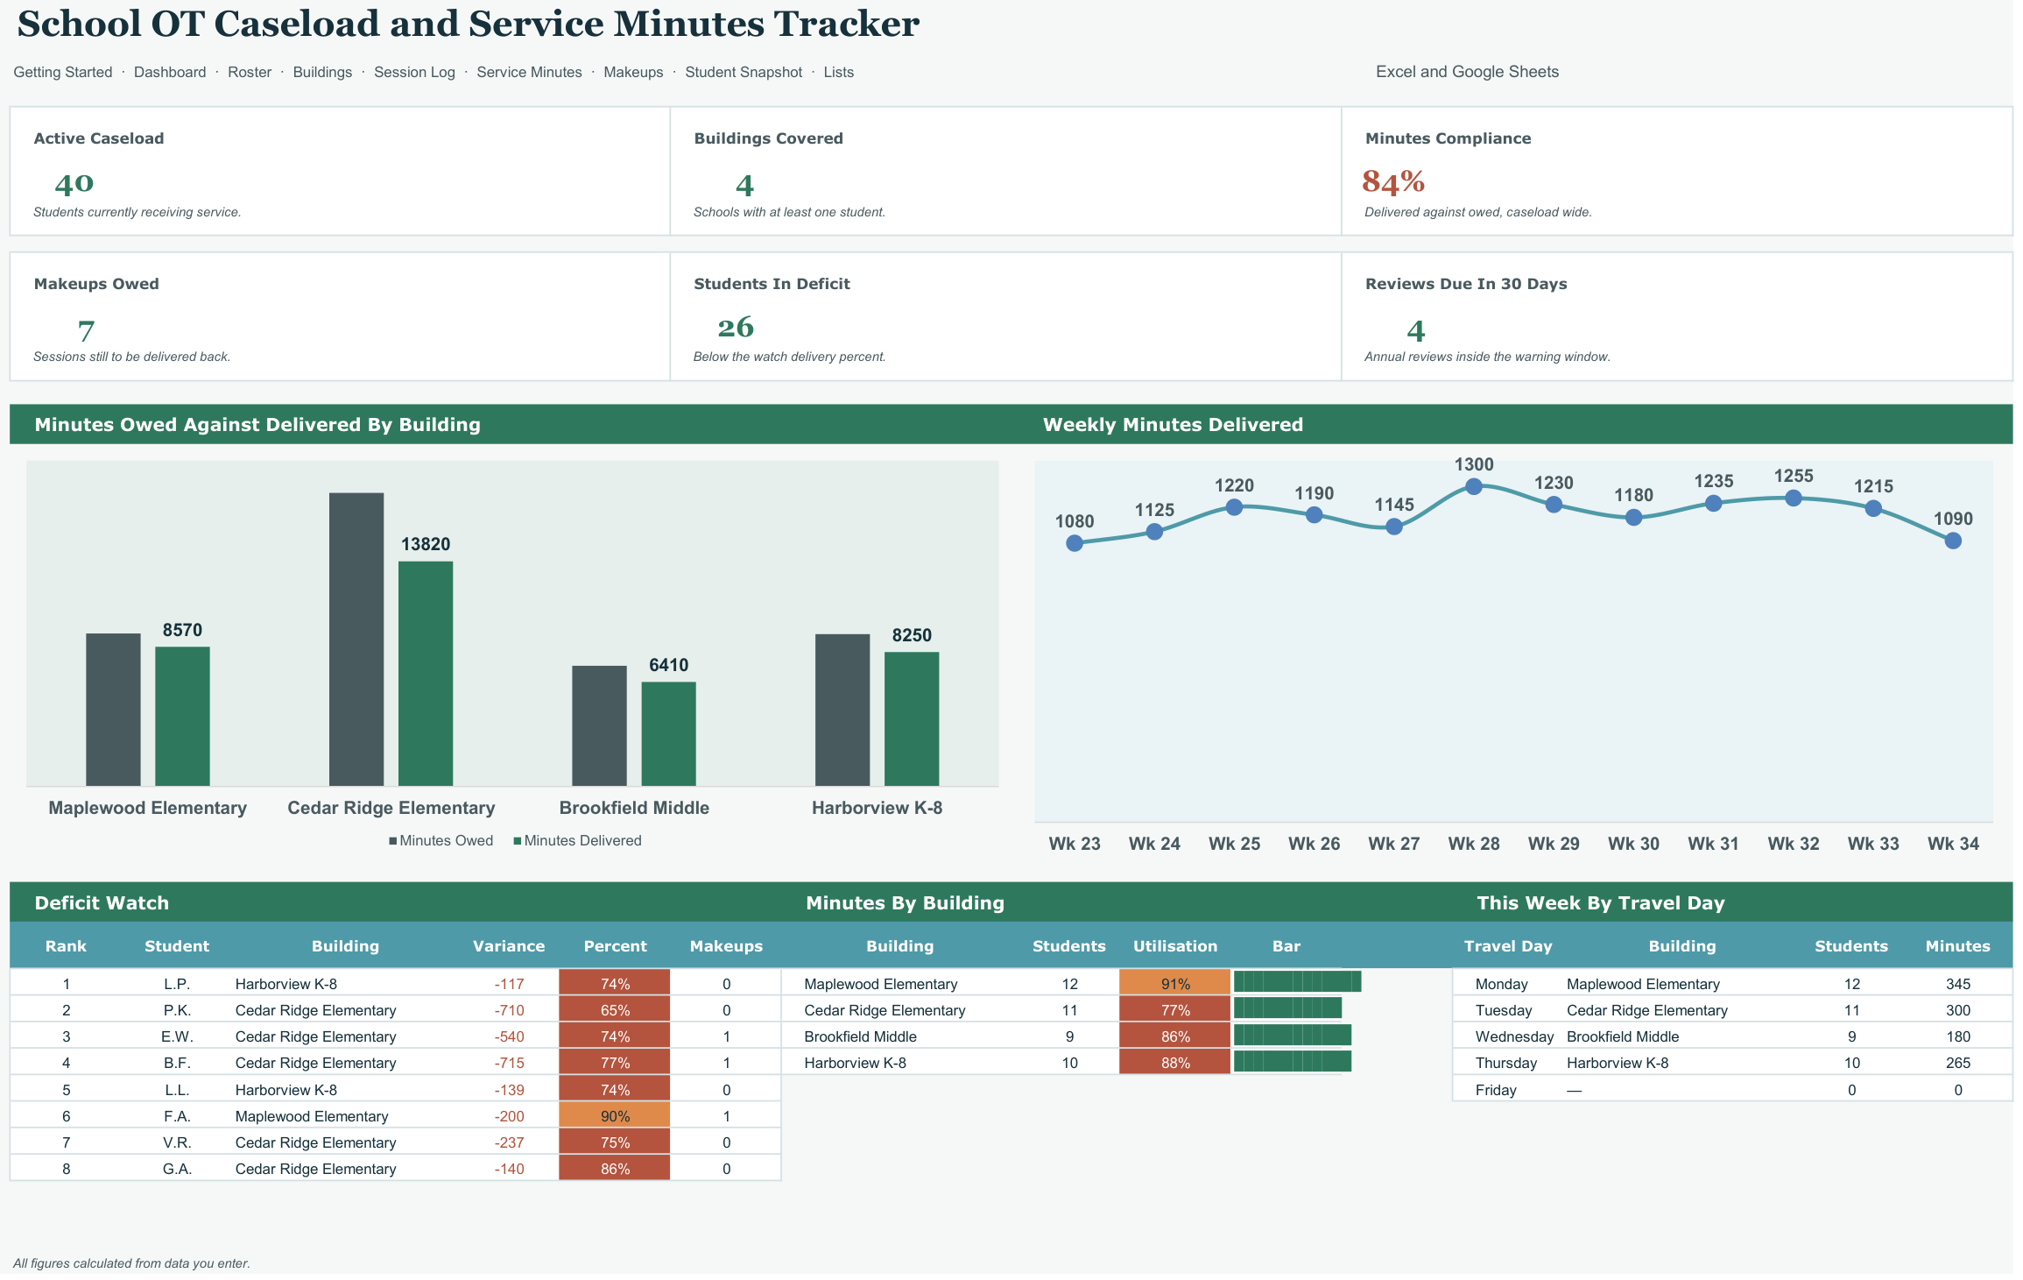Click the Minutes Delivered legend swatch

[518, 841]
